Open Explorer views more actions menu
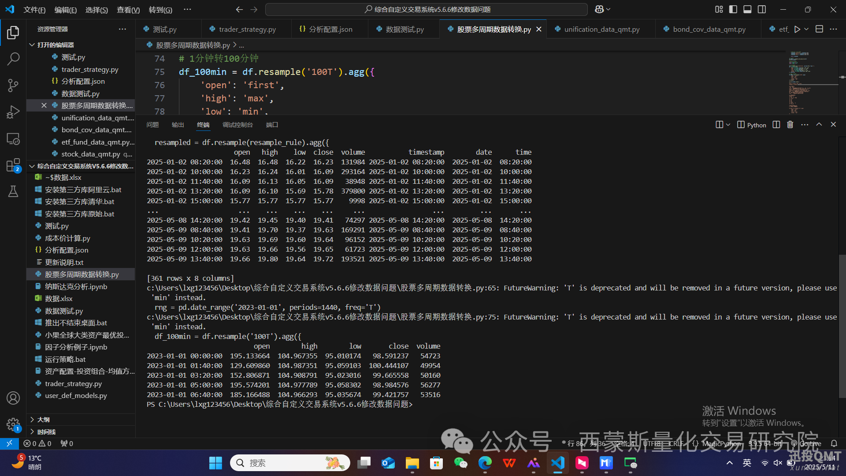 click(122, 29)
